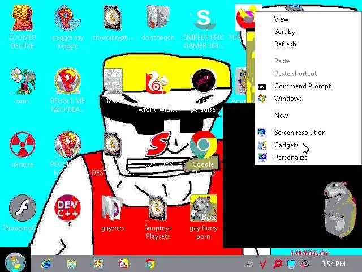Open the ZOOMER DELUXE desktop icon
The width and height of the screenshot is (362, 272).
click(x=23, y=19)
